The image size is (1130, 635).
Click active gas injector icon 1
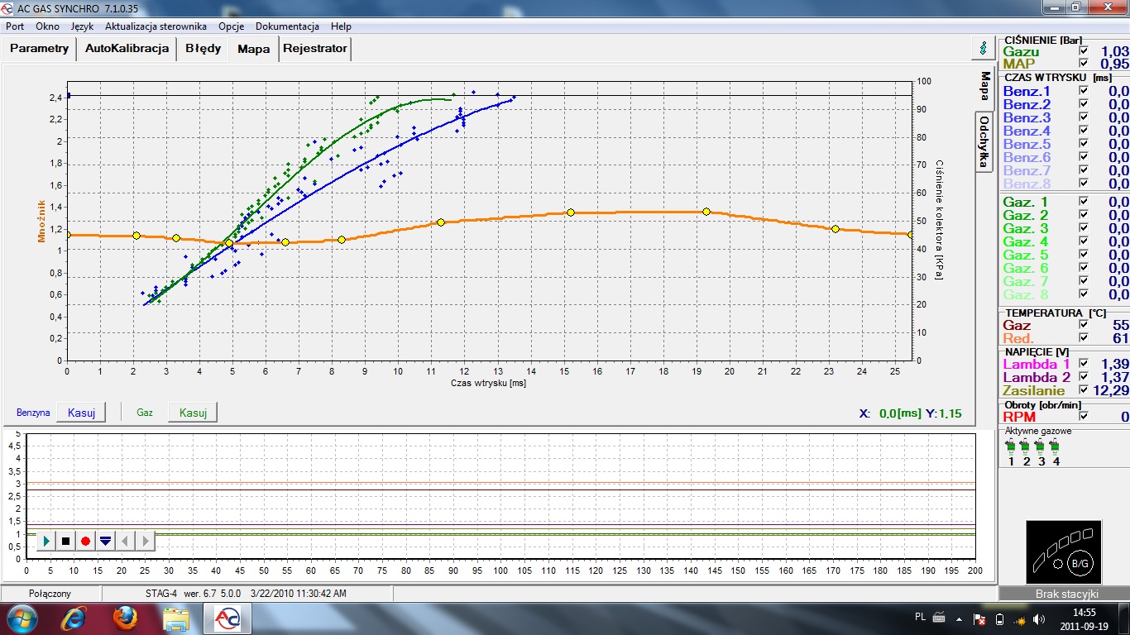(1011, 447)
